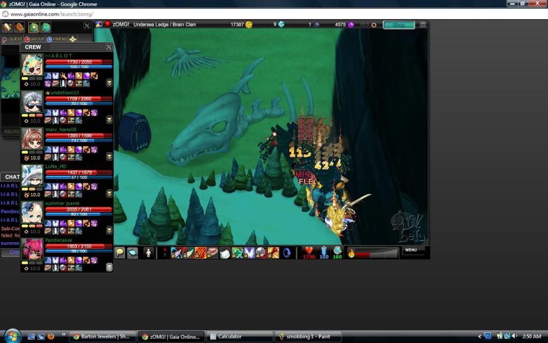Open the chat bubble icon in action bar
This screenshot has width=548, height=343.
(120, 253)
